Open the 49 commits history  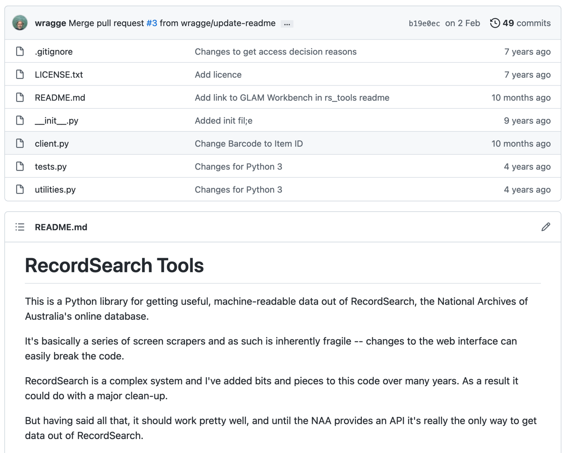(526, 23)
